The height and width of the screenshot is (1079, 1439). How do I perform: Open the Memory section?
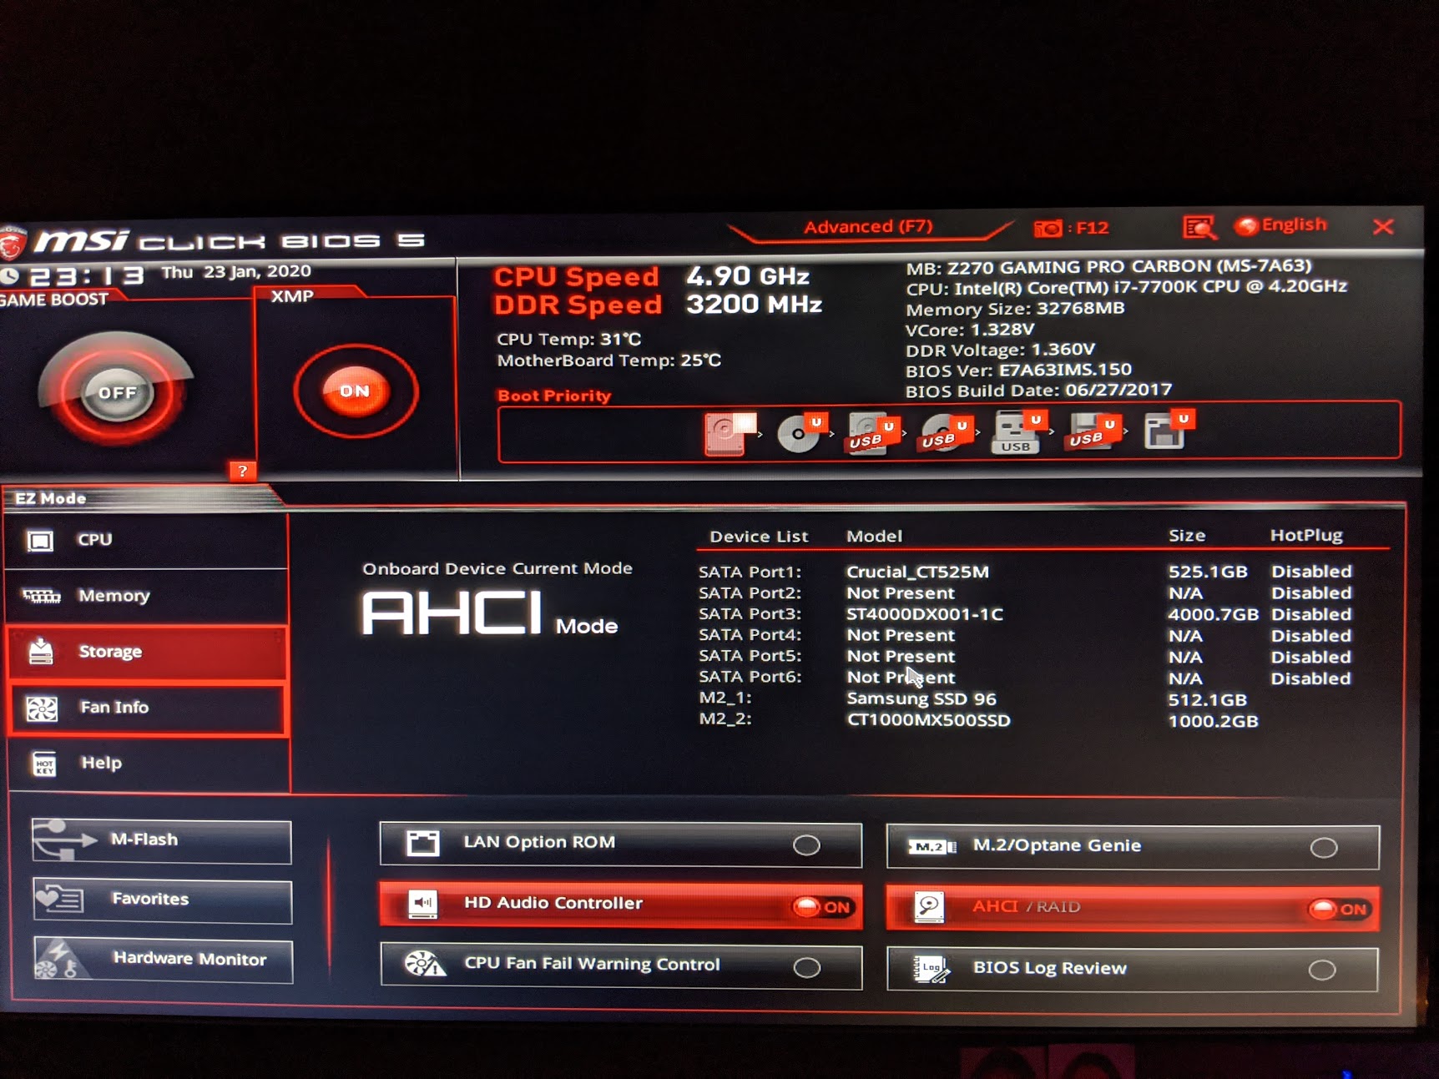point(148,597)
